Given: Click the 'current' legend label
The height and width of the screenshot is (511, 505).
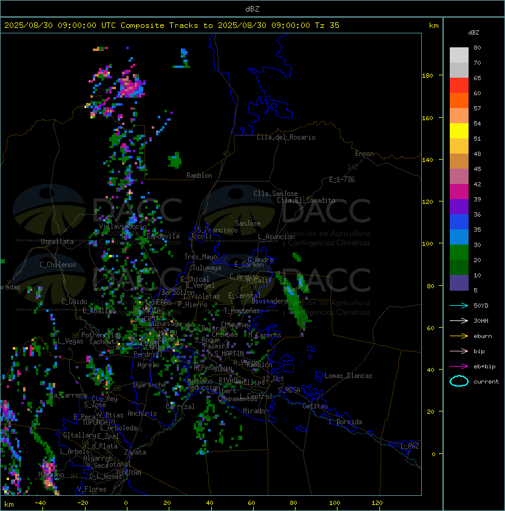Looking at the screenshot, I should (486, 382).
